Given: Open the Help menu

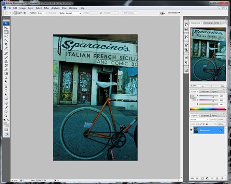Looking at the screenshot, I should coord(82,8).
